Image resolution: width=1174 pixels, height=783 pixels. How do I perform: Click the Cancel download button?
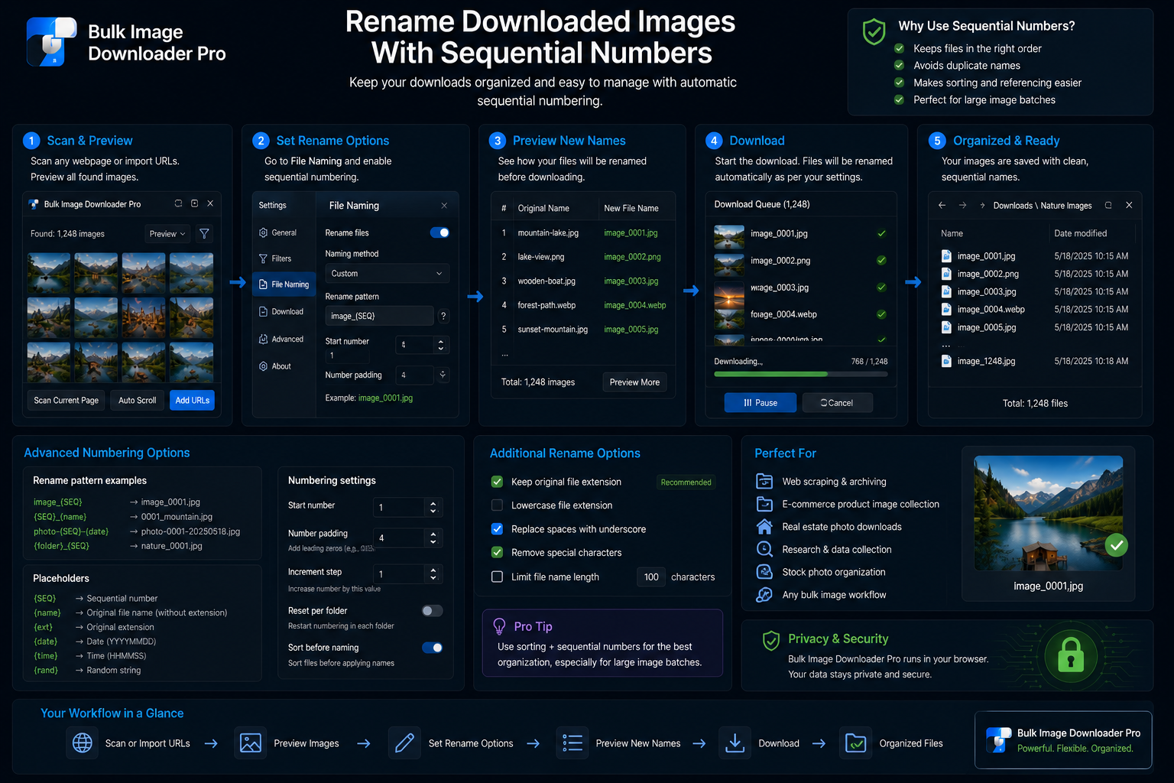point(837,403)
